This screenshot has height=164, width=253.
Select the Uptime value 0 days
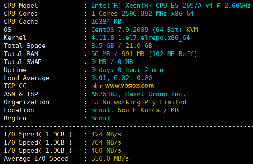coord(102,70)
